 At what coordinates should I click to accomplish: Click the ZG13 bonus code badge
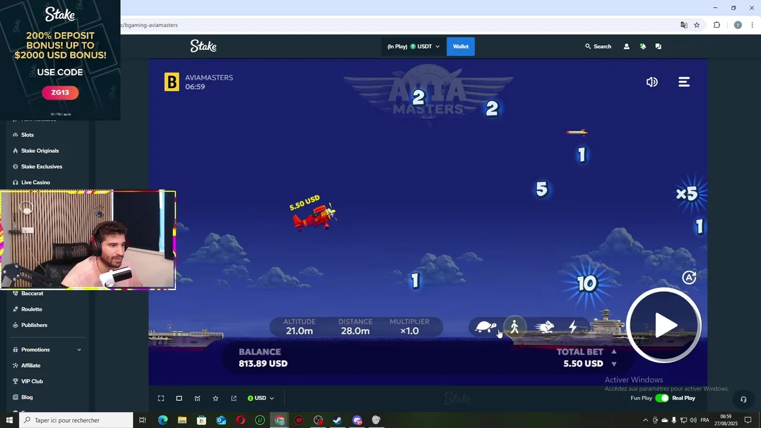tap(60, 93)
